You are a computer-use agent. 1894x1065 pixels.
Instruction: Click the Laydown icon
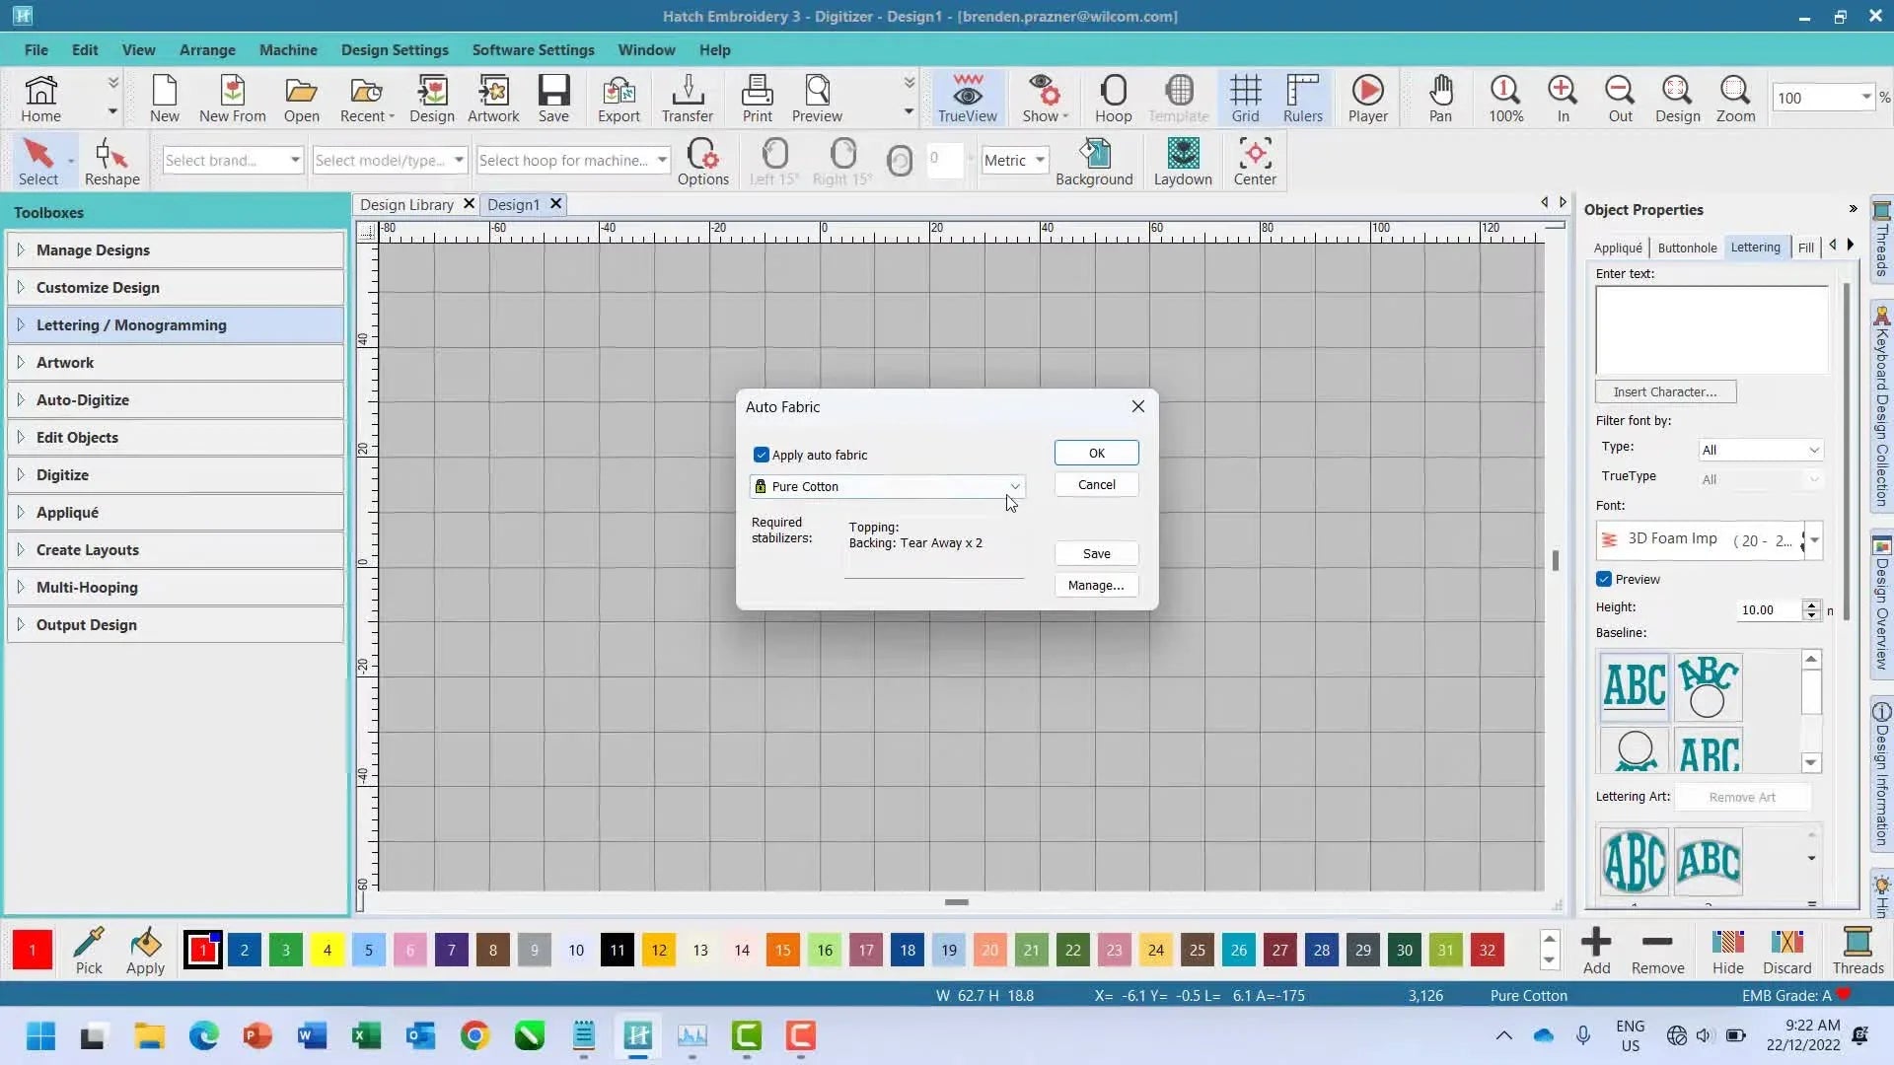click(1183, 162)
